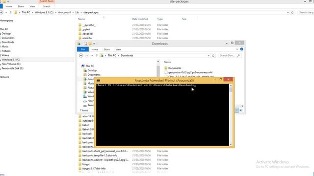Click Anaconda Powershell Prompt system menu icon

[98, 80]
